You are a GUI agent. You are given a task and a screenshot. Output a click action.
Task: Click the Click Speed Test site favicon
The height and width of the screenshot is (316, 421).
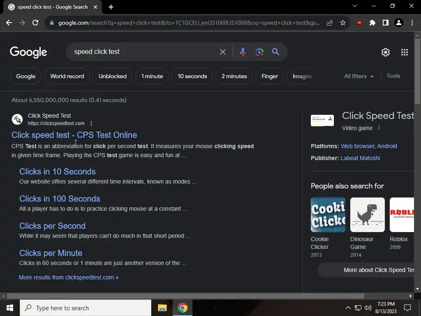tap(17, 119)
